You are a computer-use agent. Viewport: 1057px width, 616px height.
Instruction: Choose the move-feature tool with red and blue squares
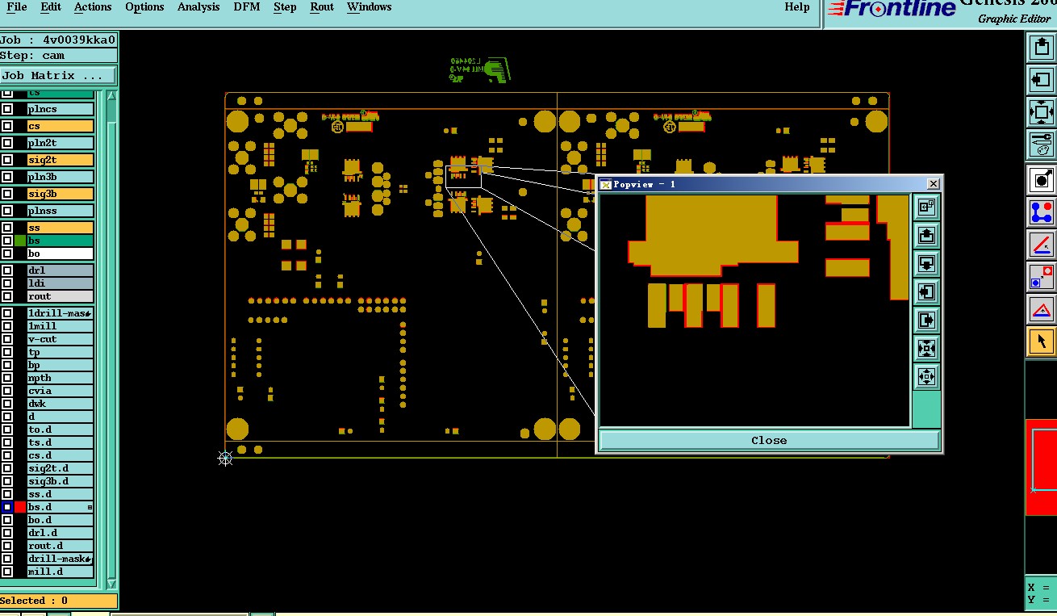point(1041,277)
